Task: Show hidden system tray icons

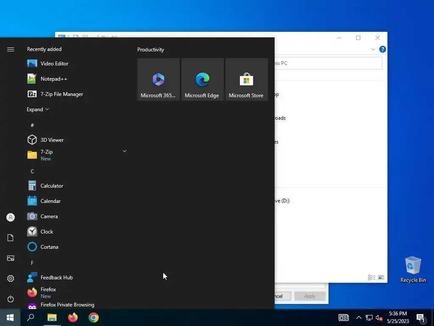Action: click(359, 318)
